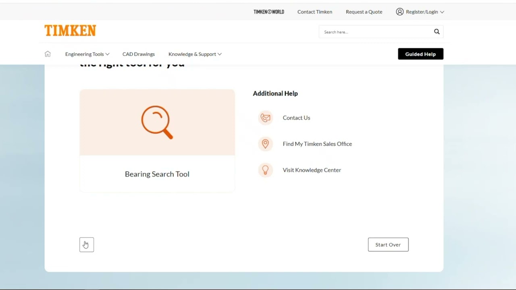The width and height of the screenshot is (516, 290).
Task: Click the Start Over button
Action: pos(388,244)
